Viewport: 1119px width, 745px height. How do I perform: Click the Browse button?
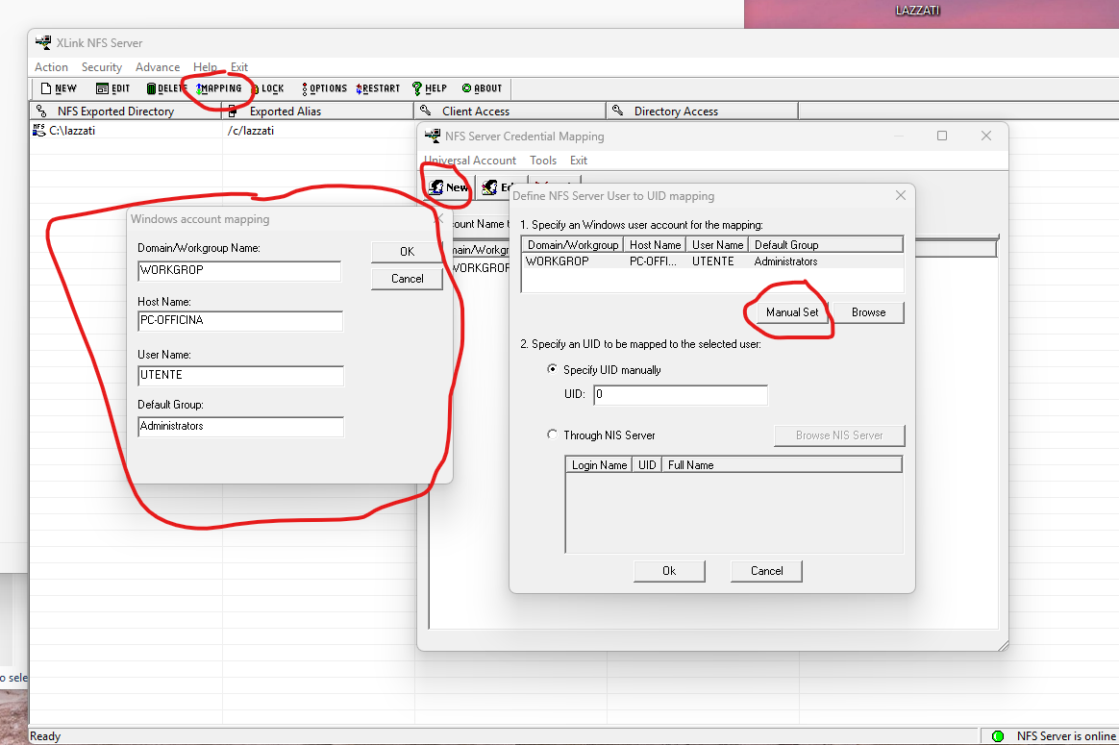[x=868, y=312]
